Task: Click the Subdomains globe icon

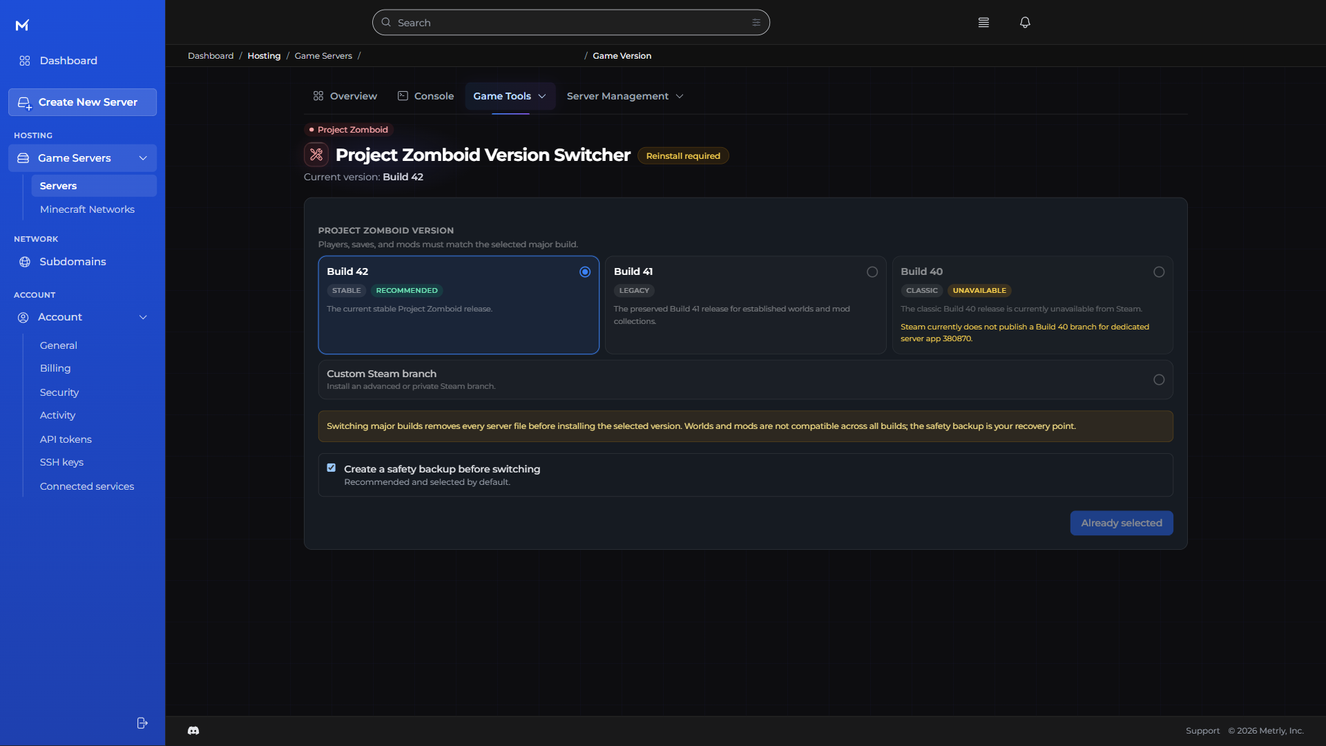Action: click(25, 262)
